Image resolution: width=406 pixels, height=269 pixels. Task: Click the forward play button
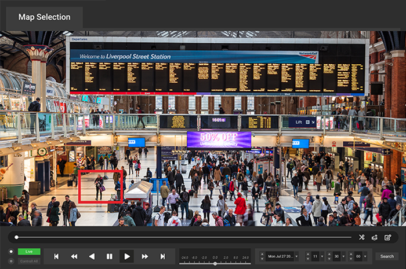127,256
